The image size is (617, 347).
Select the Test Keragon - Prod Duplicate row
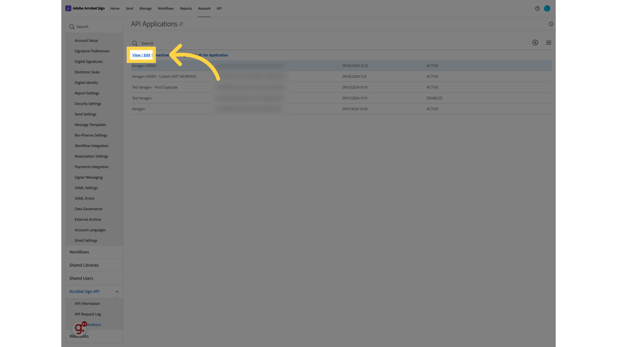pos(341,87)
